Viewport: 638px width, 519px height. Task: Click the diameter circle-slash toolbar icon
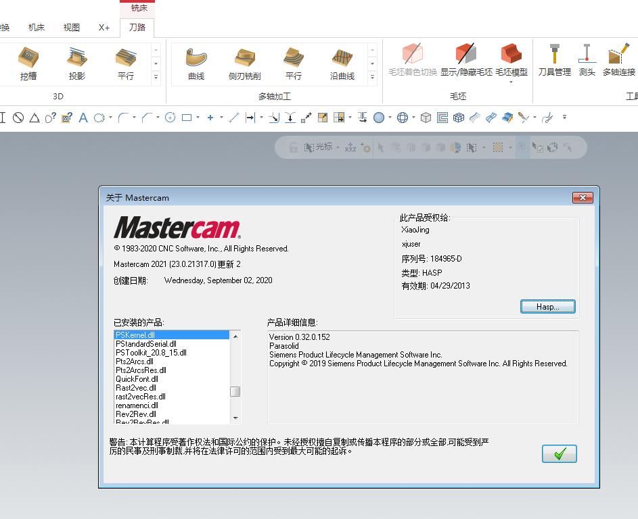pyautogui.click(x=18, y=118)
